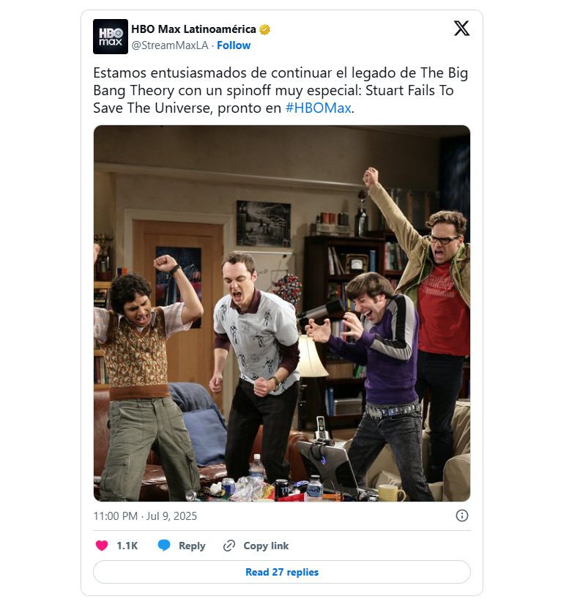Follow the StreamMaxLA account

pos(234,45)
